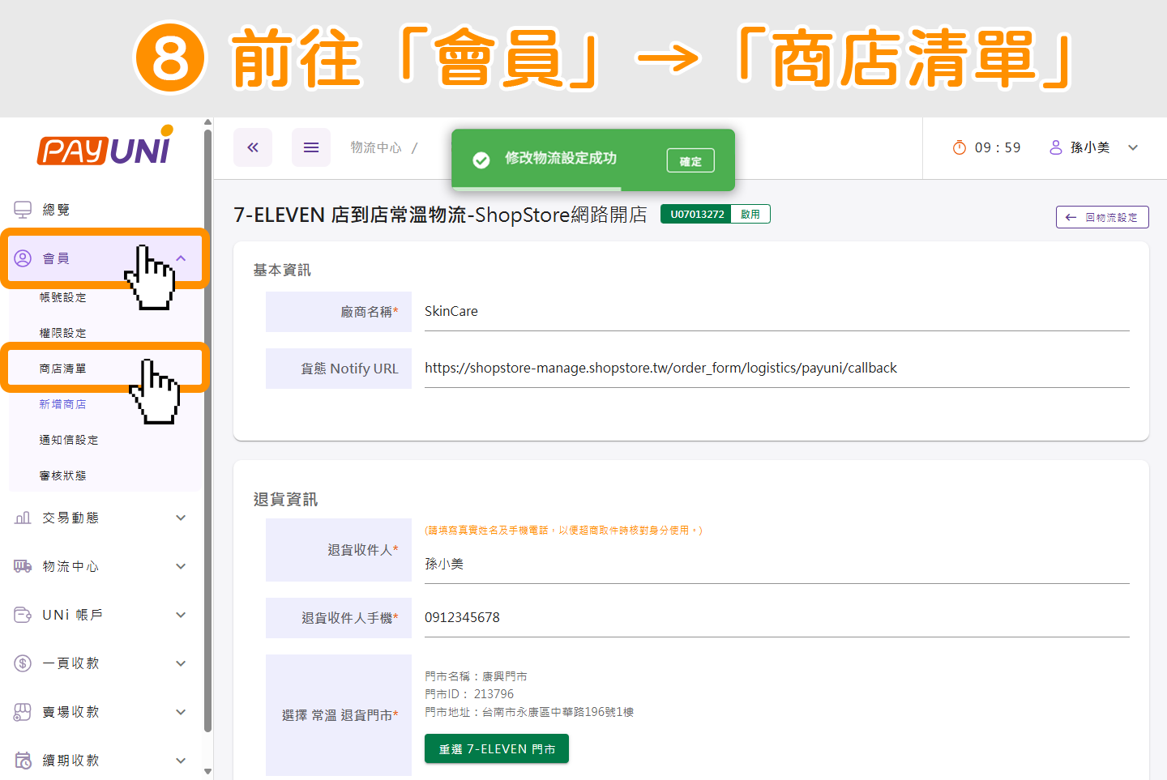Click 重選 7-ELEVEN 門市 button
The image size is (1167, 780).
tap(497, 748)
